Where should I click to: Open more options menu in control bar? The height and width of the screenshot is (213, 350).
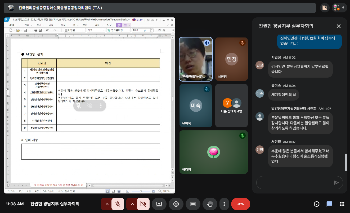[x=224, y=204]
